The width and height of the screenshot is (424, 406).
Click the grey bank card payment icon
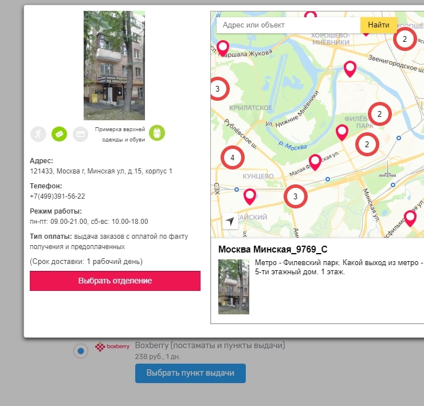[80, 133]
